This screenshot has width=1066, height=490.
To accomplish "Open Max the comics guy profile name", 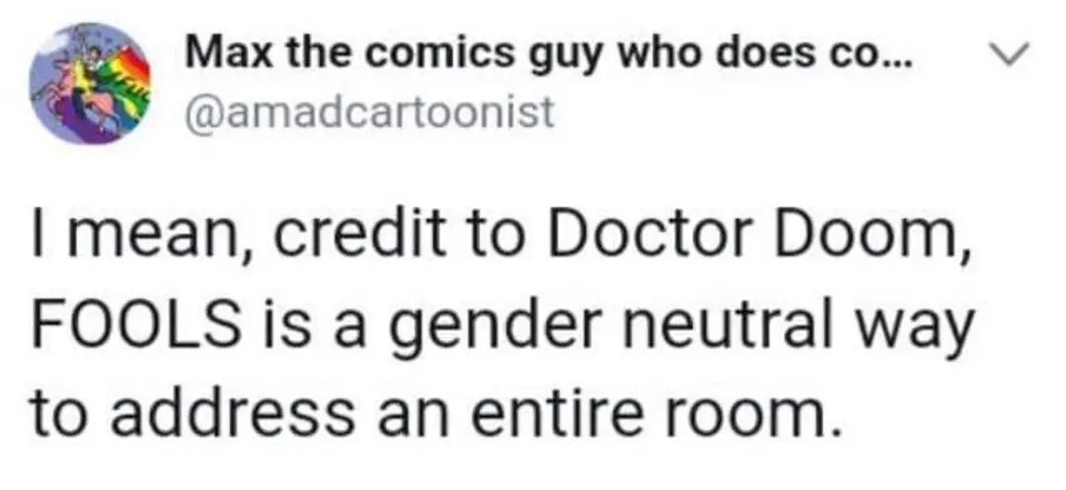I will (x=550, y=53).
